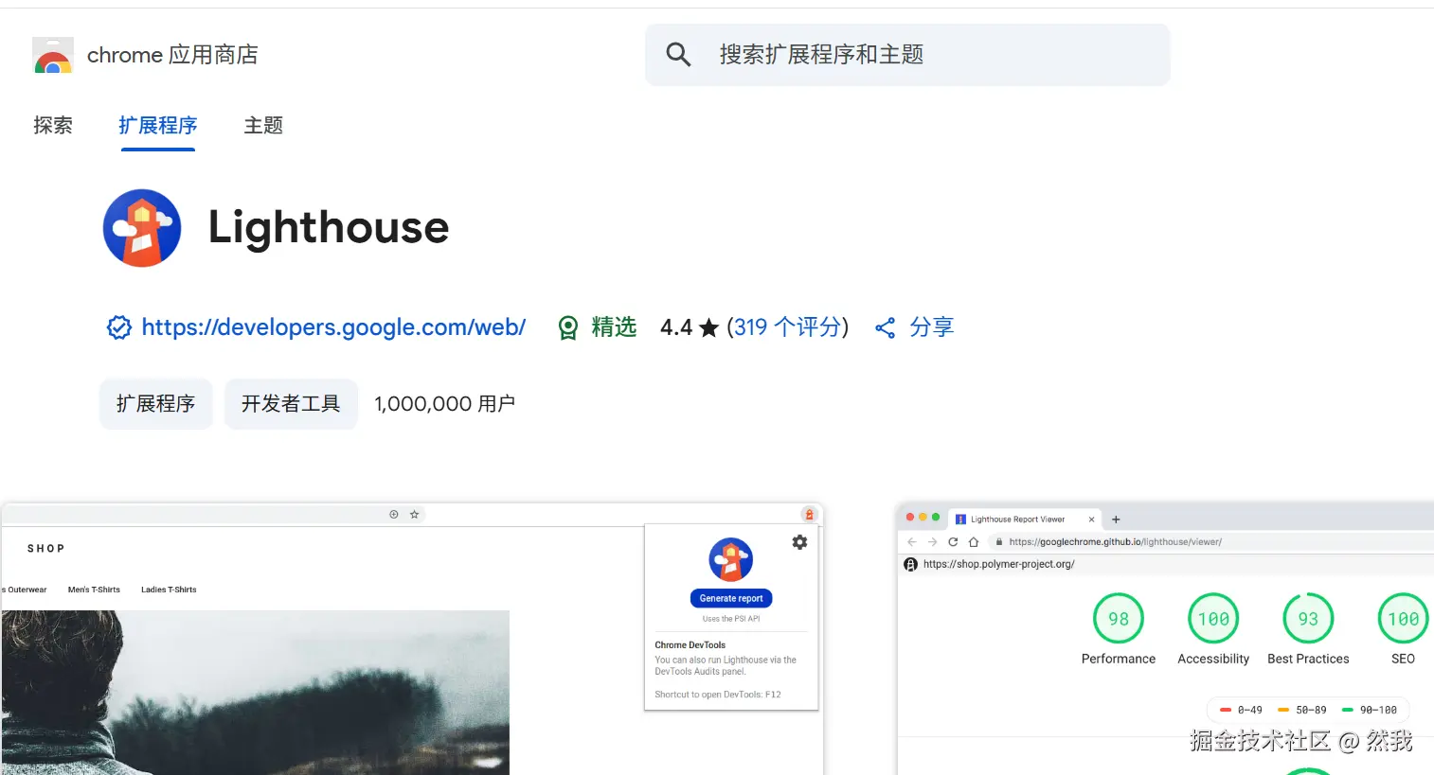Viewport: 1434px width, 775px height.
Task: Click the browser back arrow in screenshot
Action: (x=912, y=542)
